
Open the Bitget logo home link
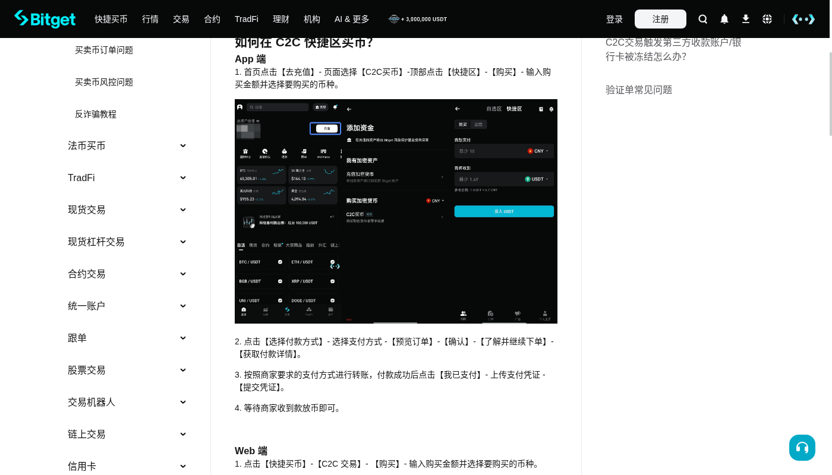click(45, 19)
